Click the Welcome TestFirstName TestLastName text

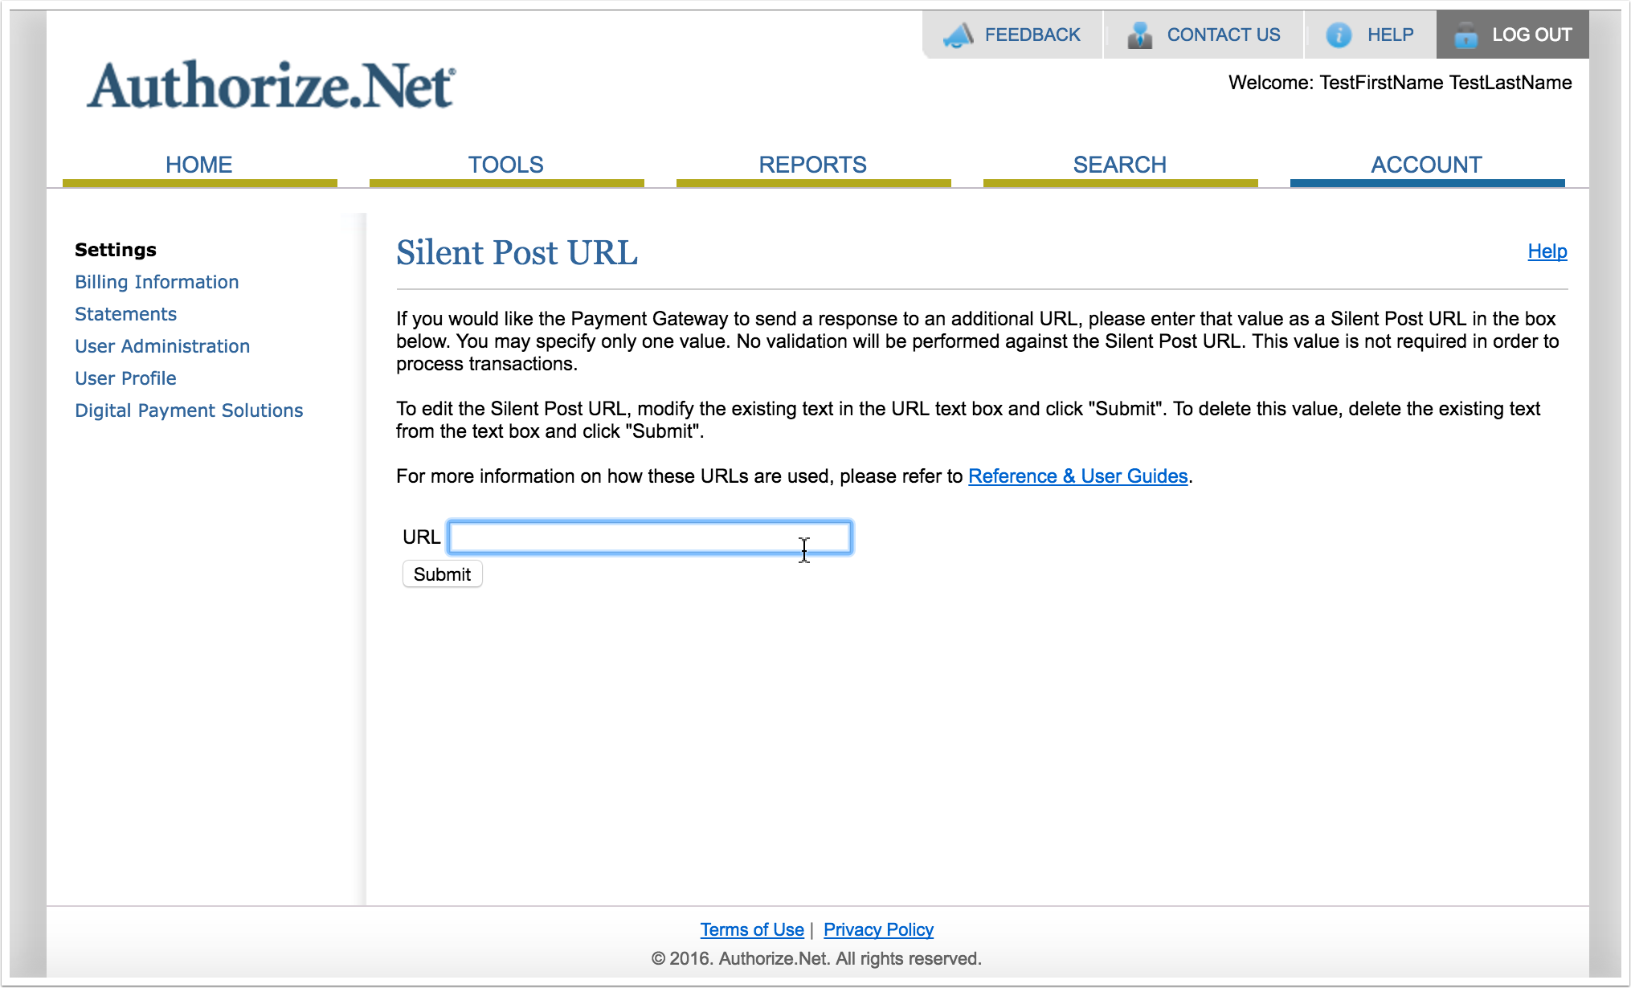[1400, 83]
